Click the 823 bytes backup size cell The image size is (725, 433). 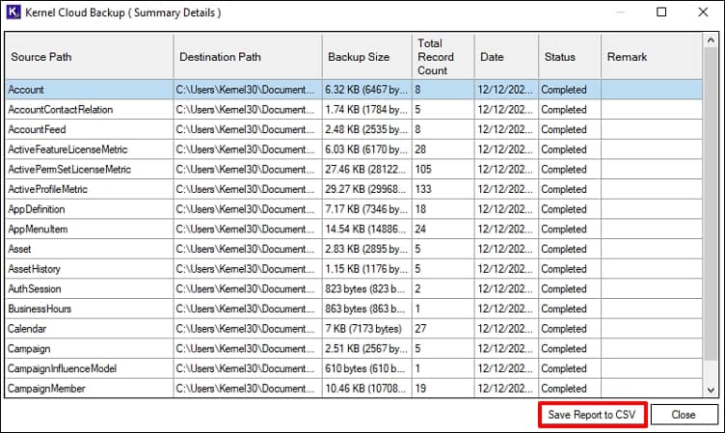[x=367, y=288]
